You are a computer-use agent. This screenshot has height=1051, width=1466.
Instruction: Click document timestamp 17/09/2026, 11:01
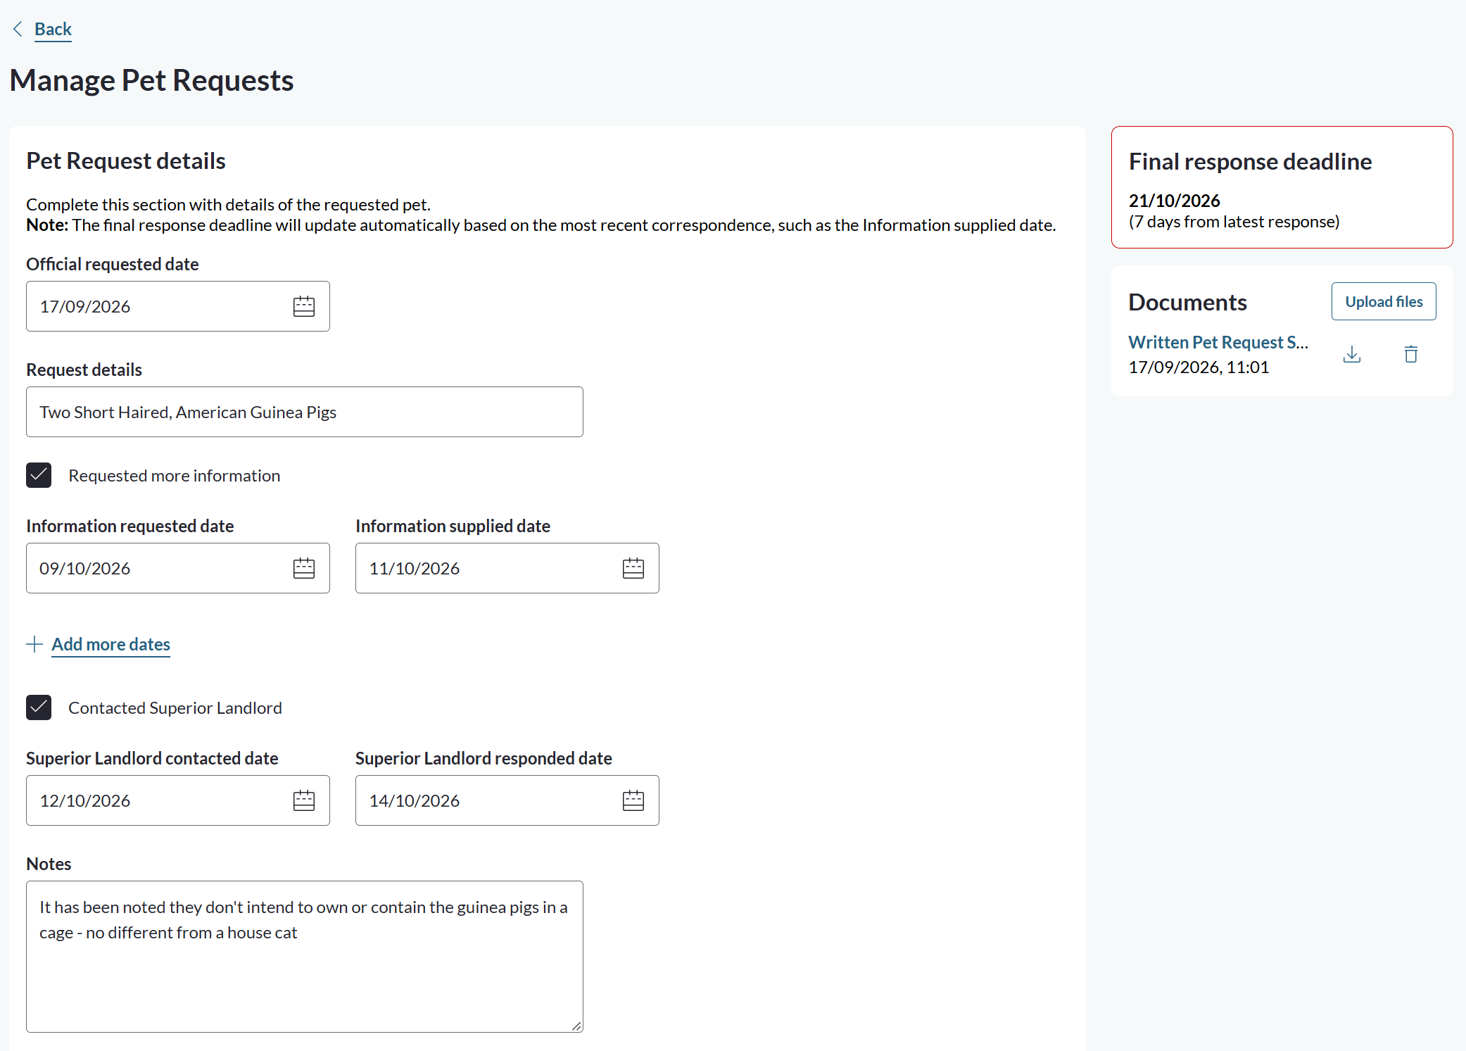(x=1199, y=367)
